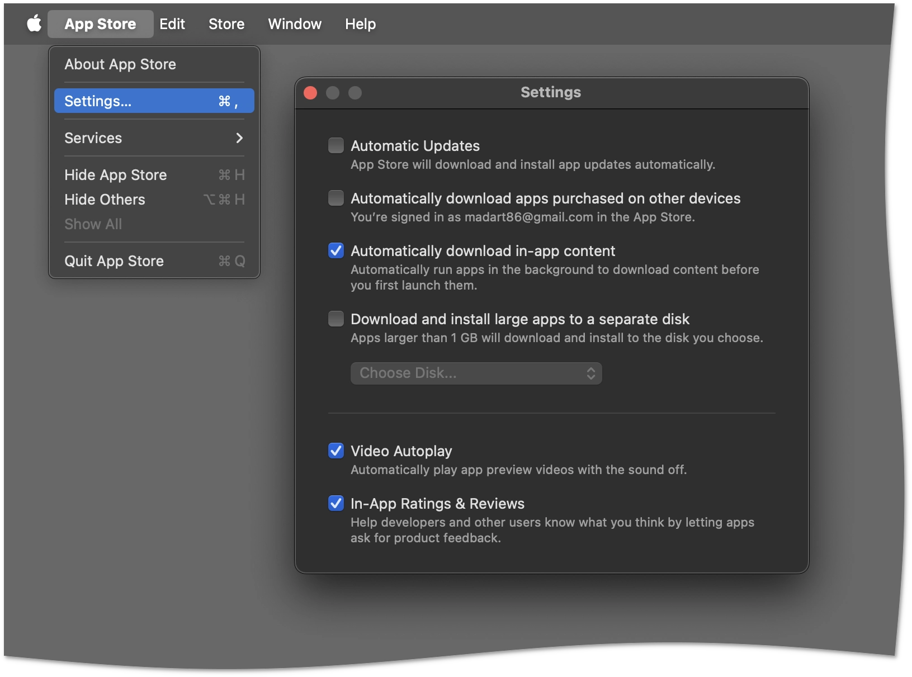Close the Settings window
The width and height of the screenshot is (912, 677).
310,93
